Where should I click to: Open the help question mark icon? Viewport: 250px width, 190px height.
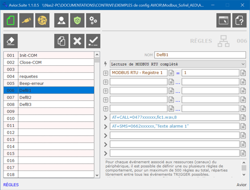tap(239, 20)
